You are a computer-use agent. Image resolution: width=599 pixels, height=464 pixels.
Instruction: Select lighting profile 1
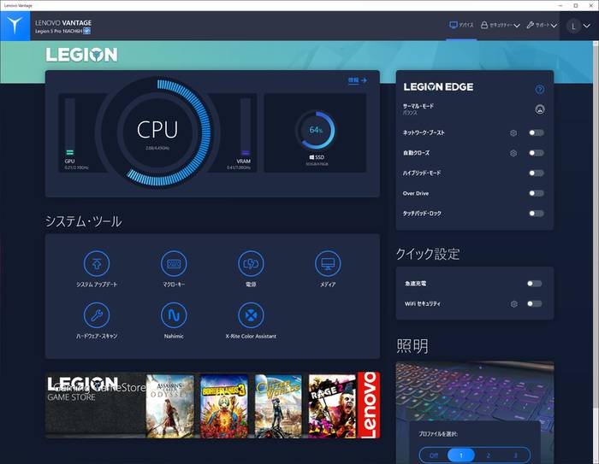pyautogui.click(x=461, y=455)
